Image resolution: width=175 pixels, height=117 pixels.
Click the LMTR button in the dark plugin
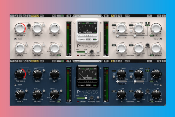click(127, 61)
